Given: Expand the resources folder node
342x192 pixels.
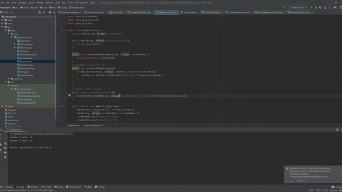Looking at the screenshot, I should [x=9, y=79].
